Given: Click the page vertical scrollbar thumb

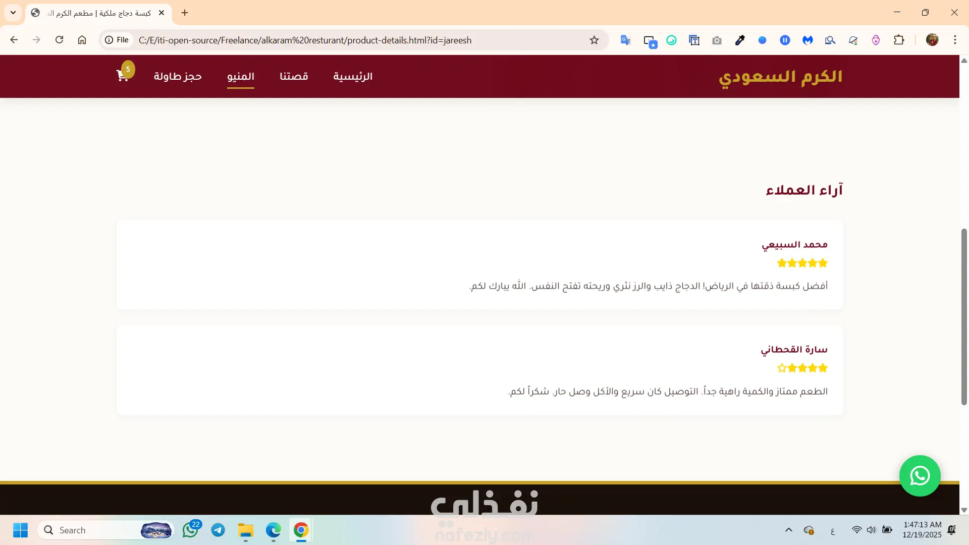Looking at the screenshot, I should click(963, 316).
